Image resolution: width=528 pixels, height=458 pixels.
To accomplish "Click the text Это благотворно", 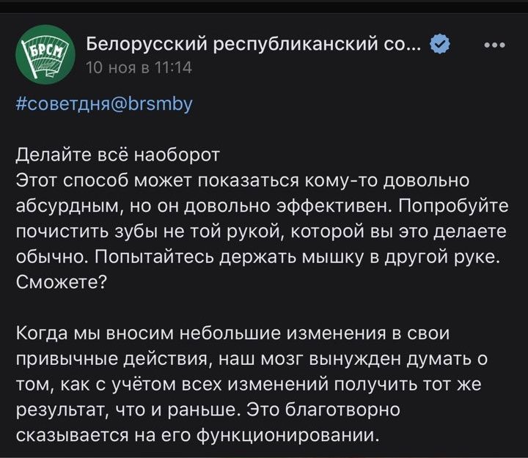I will [x=323, y=410].
